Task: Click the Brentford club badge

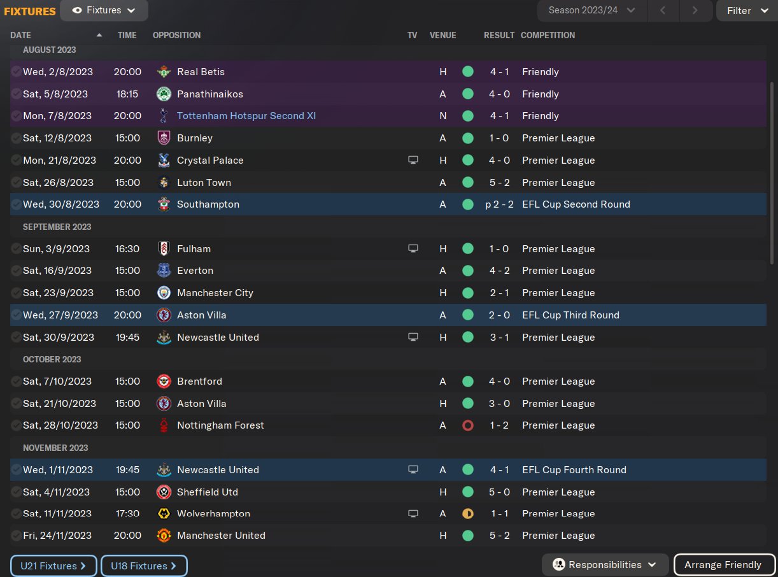Action: pos(164,381)
